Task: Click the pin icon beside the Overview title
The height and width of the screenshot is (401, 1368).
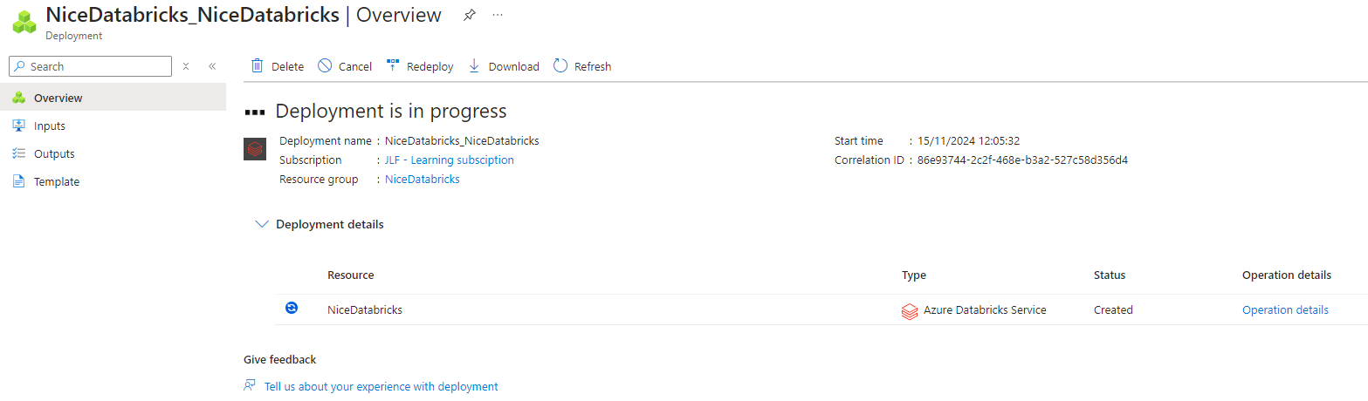Action: (x=470, y=15)
